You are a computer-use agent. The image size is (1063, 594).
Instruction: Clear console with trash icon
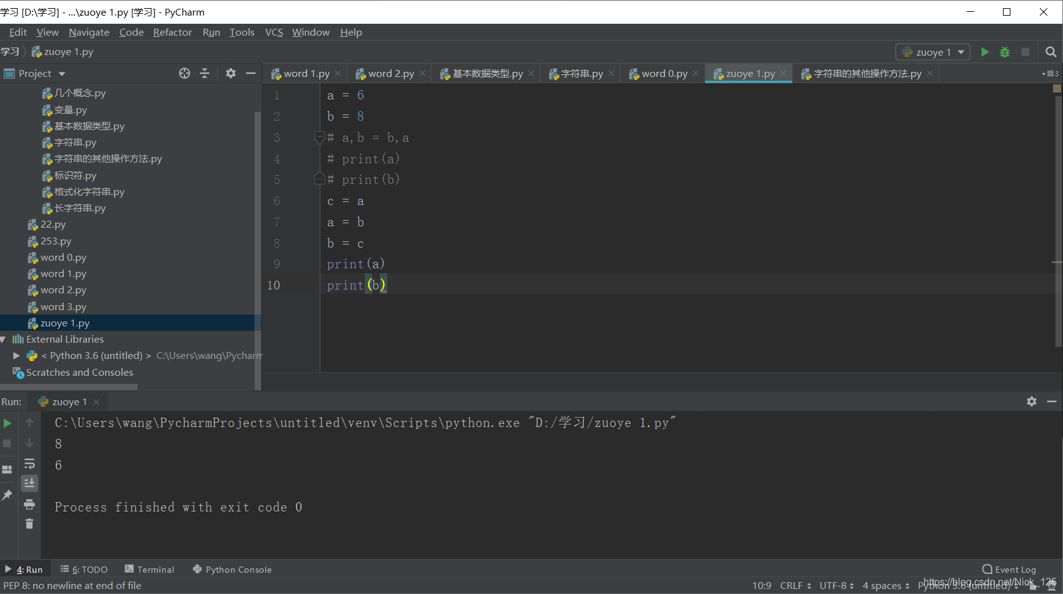(x=29, y=523)
